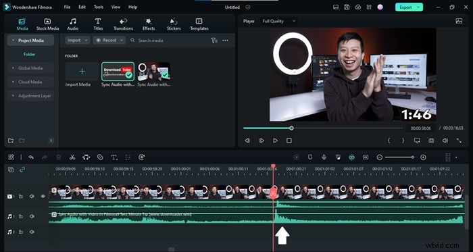This screenshot has height=252, width=473.
Task: Open the user account avatar
Action: [x=380, y=7]
